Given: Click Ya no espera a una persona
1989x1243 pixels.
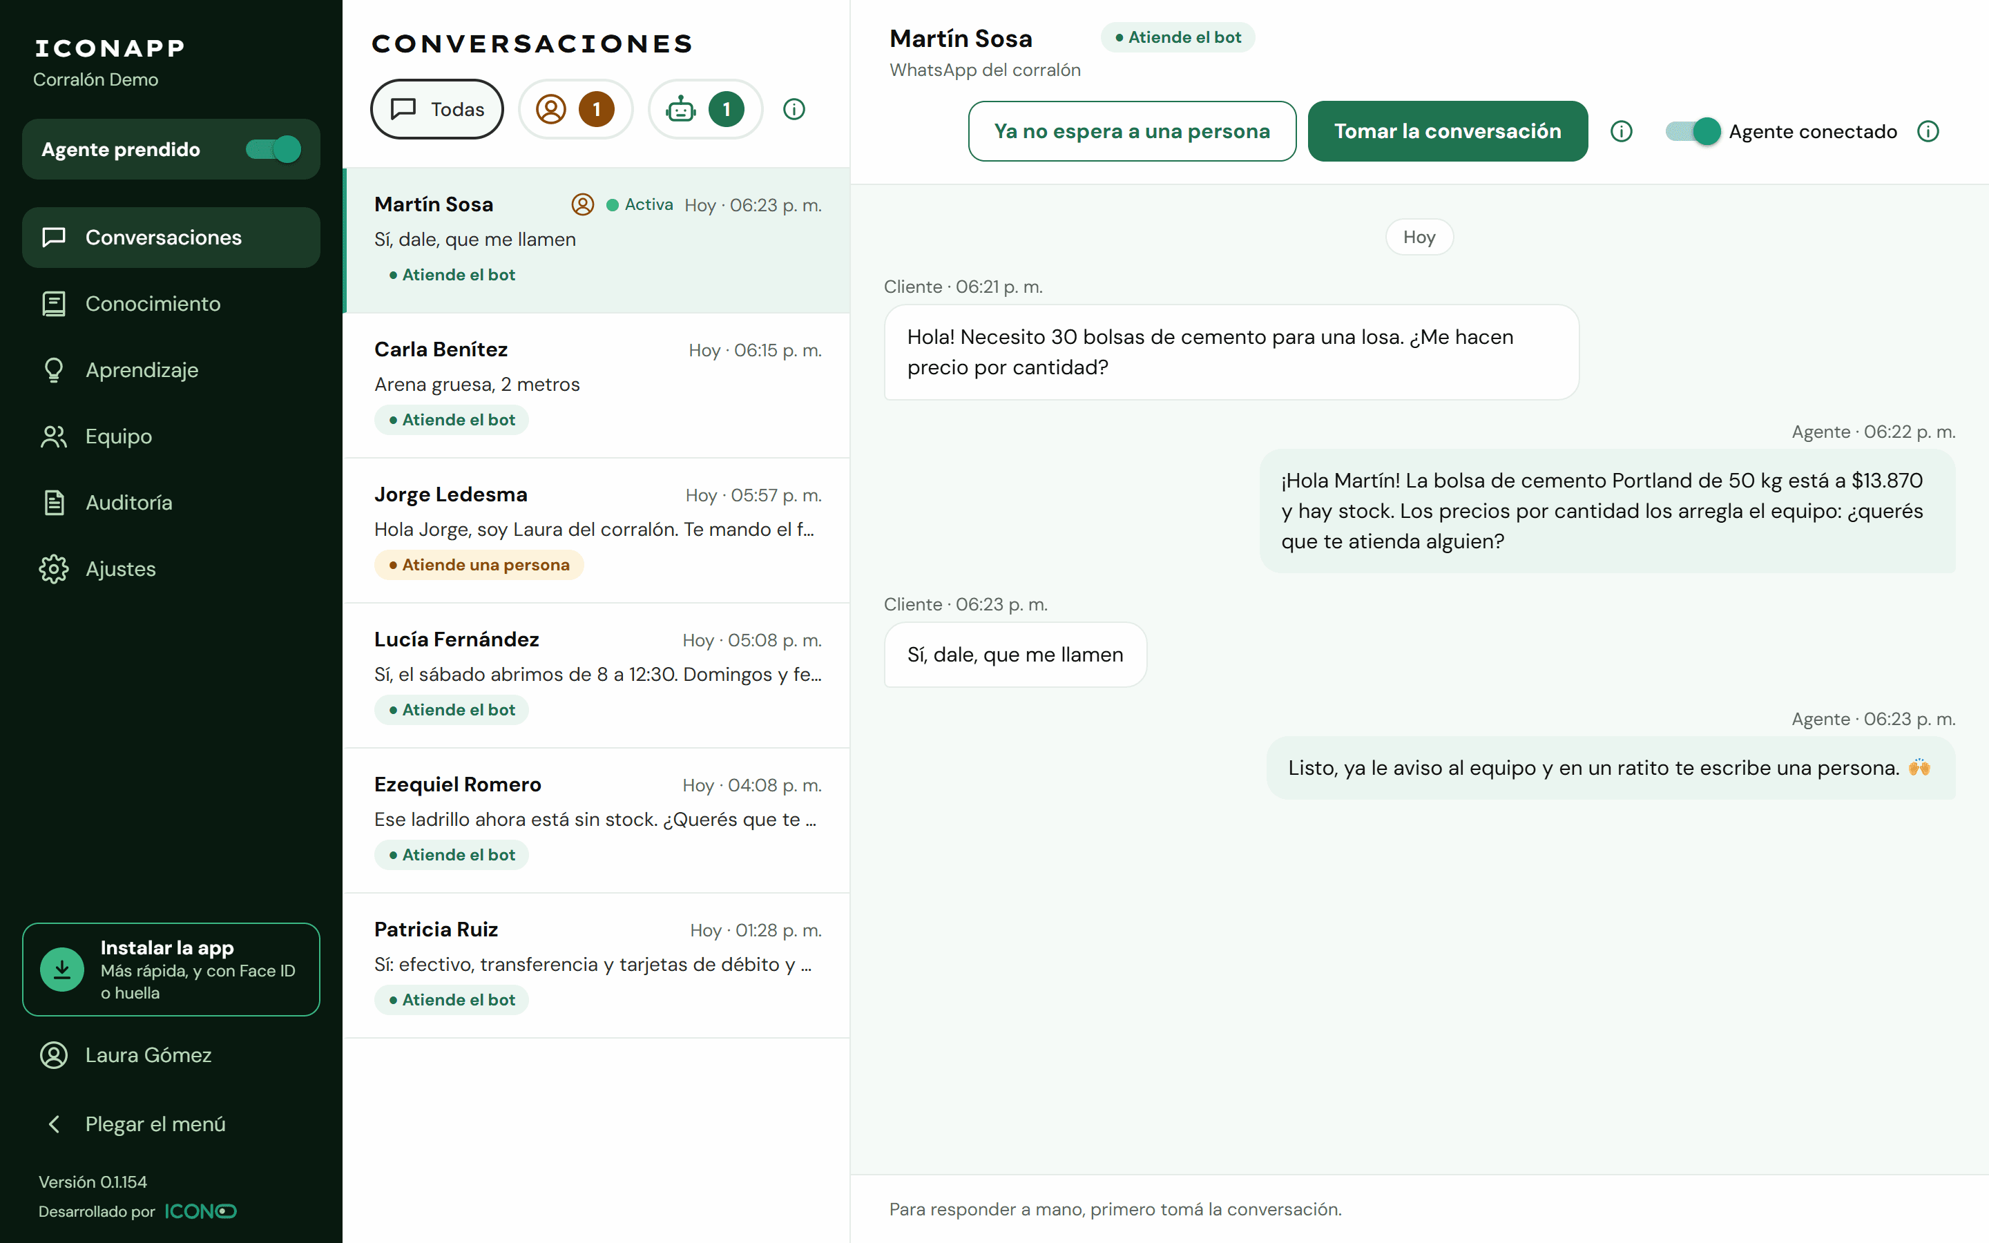Looking at the screenshot, I should click(1132, 131).
